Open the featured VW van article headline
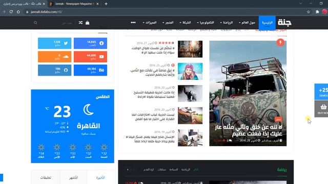 (249, 130)
